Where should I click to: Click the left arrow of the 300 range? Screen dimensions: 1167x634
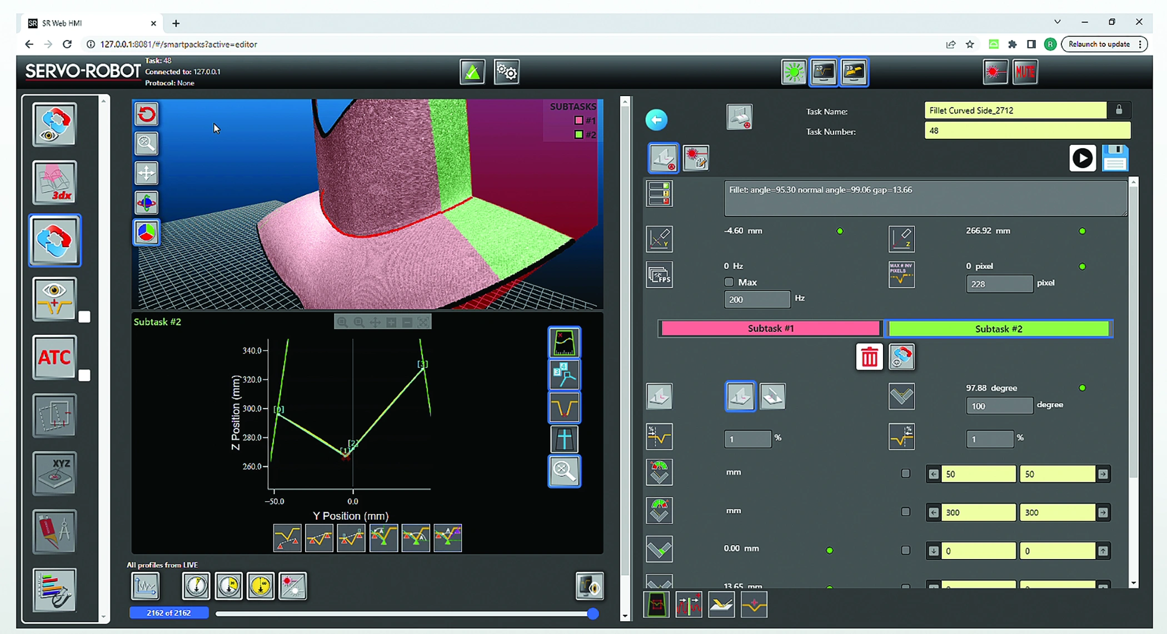coord(934,512)
